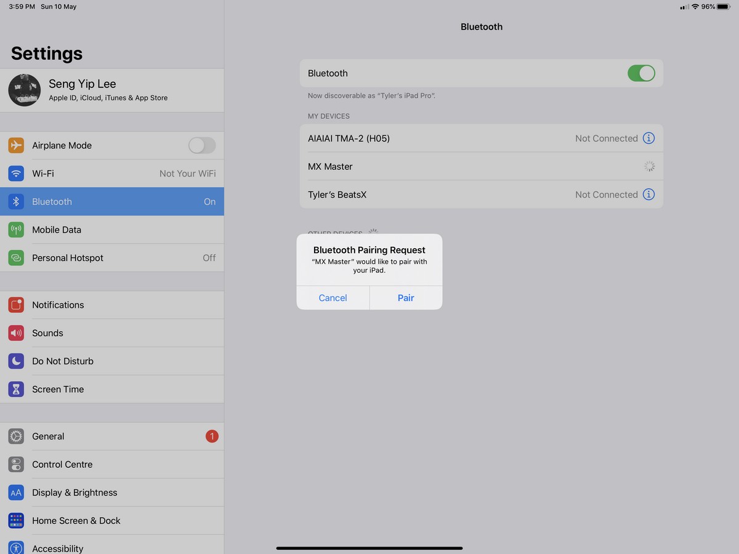Select Tyler's BeatsX device row
739x554 pixels.
coord(482,195)
